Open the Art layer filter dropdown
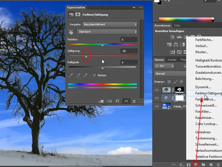This screenshot has height=167, width=222. [164, 66]
